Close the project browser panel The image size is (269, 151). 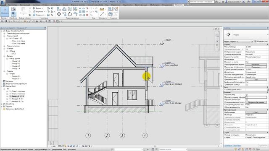(45, 28)
